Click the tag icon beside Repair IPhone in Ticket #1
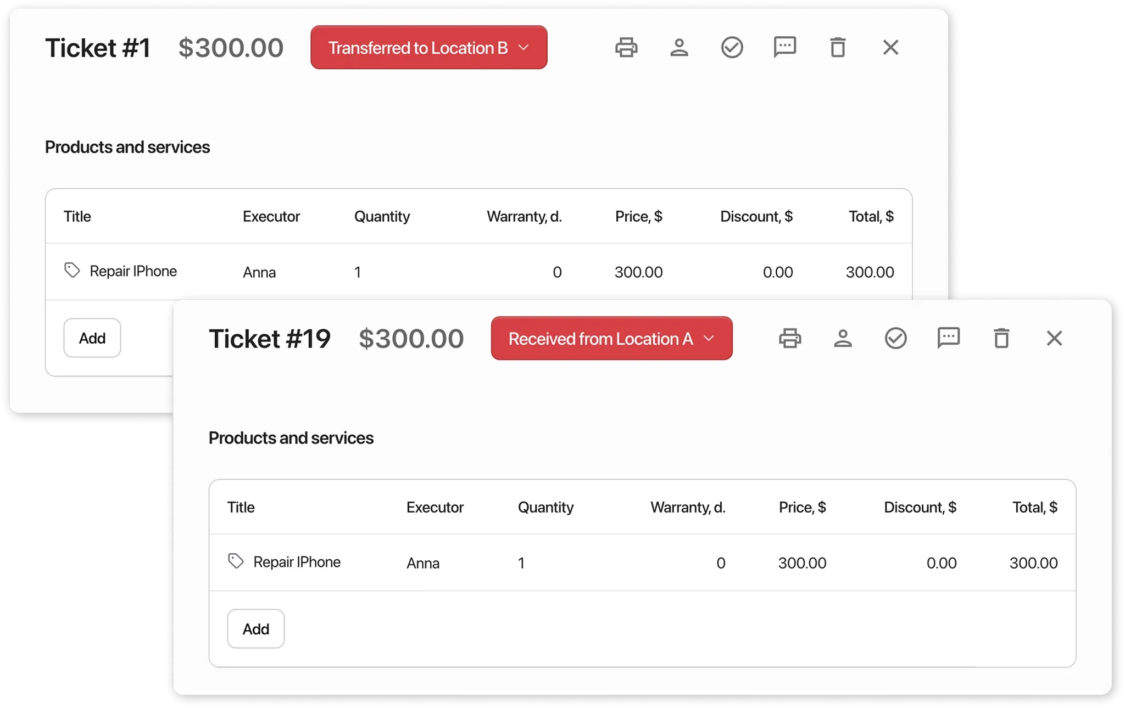Screen dimensions: 1125x708 pos(72,270)
